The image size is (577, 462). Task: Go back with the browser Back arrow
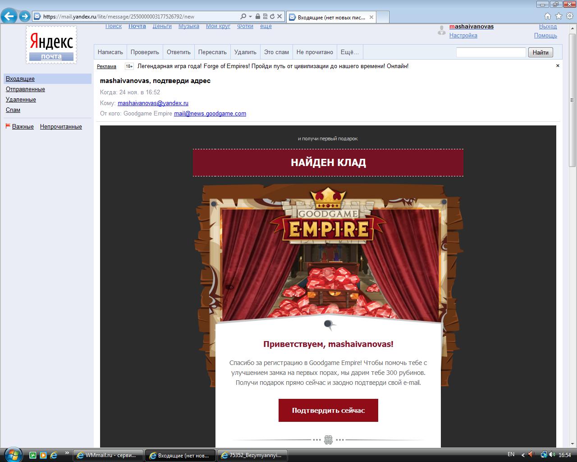pos(9,17)
